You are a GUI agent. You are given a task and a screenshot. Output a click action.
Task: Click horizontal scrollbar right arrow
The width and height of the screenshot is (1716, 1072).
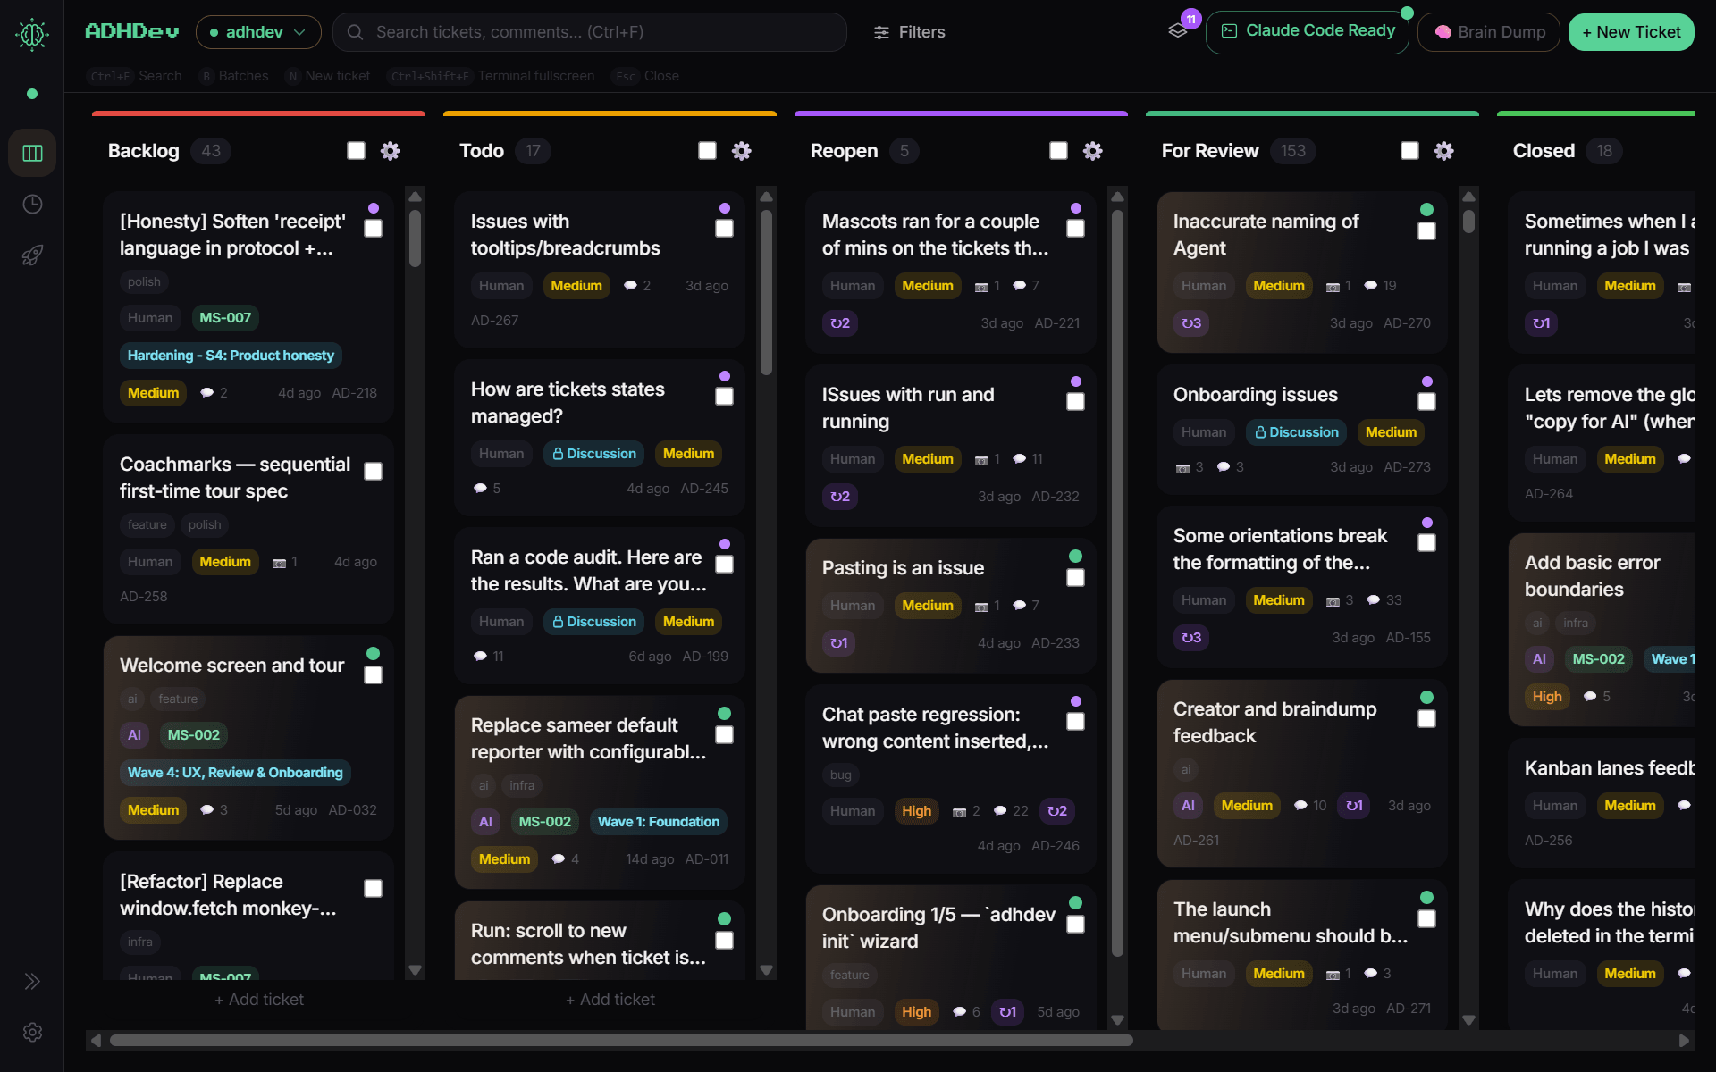(x=1685, y=1041)
